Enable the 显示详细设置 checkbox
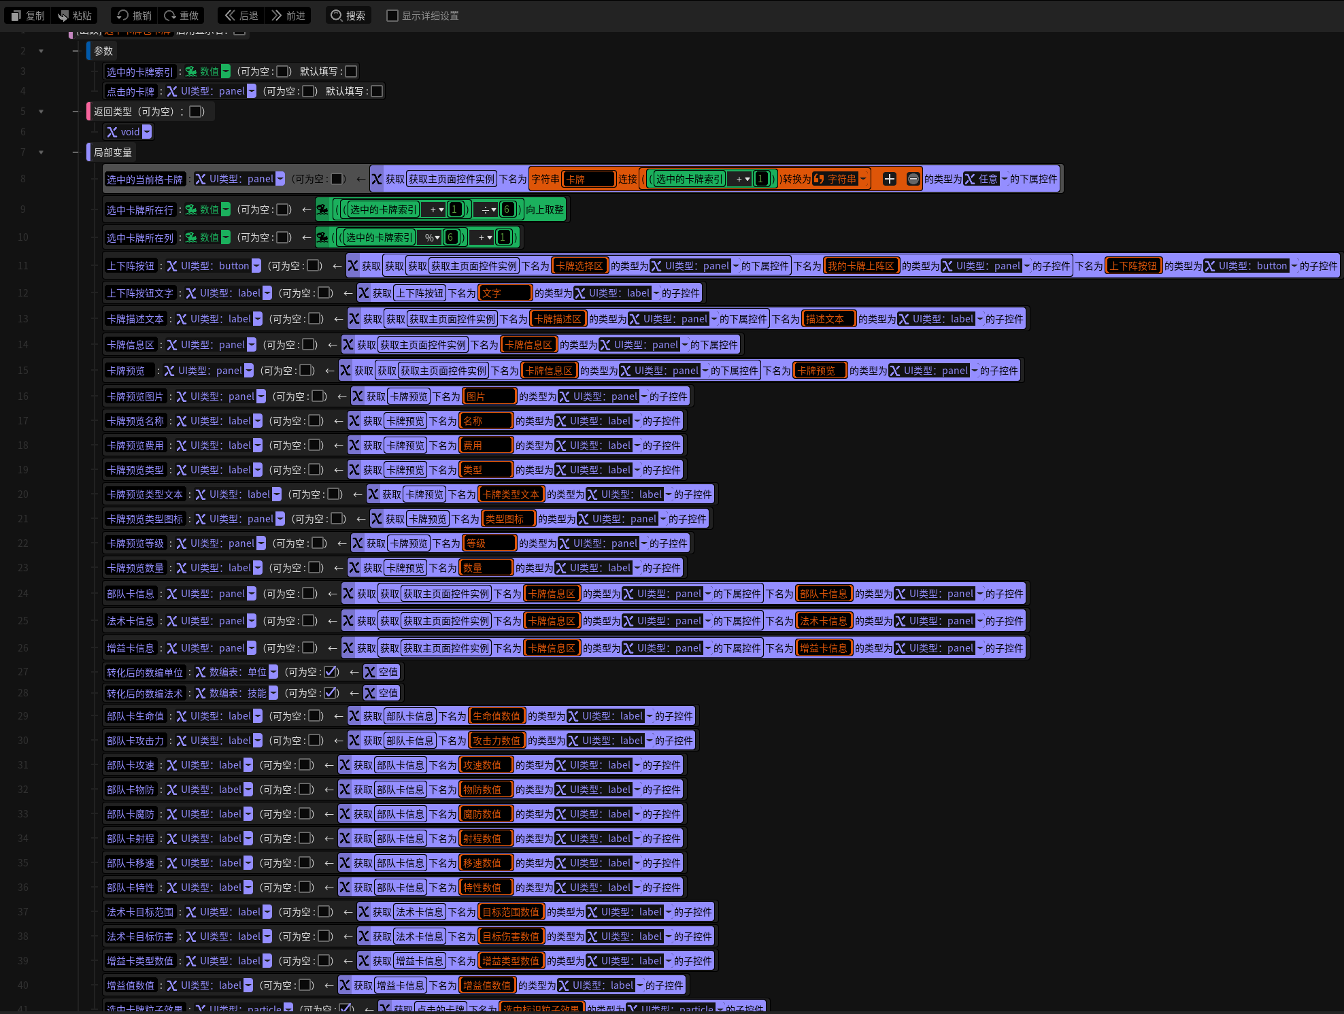 point(392,16)
